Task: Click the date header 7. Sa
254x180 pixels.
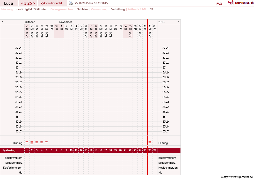Action: pyautogui.click(x=91, y=27)
